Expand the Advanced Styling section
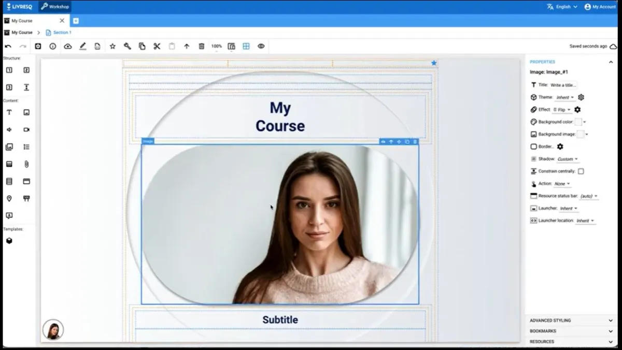Viewport: 622px width, 350px height. 571,320
